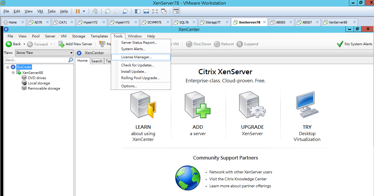Collapse the XenServer88 tree node
Screen dimensions: 374x196
tap(13, 72)
